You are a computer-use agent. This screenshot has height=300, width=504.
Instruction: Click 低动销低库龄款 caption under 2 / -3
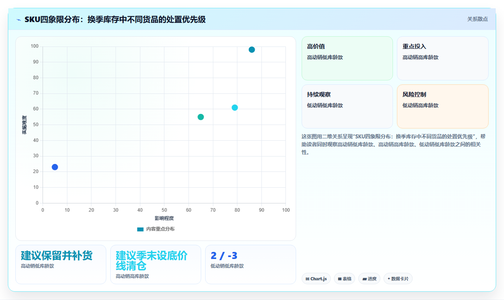click(227, 266)
